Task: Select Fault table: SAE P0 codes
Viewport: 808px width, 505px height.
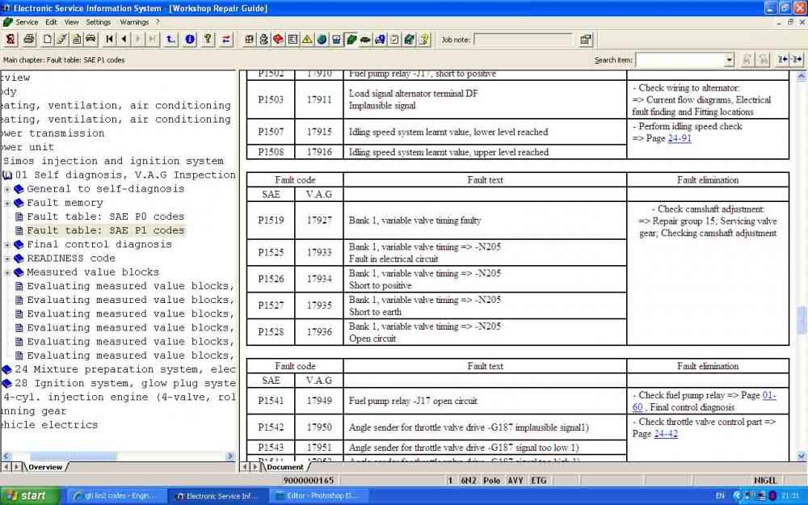Action: 105,217
